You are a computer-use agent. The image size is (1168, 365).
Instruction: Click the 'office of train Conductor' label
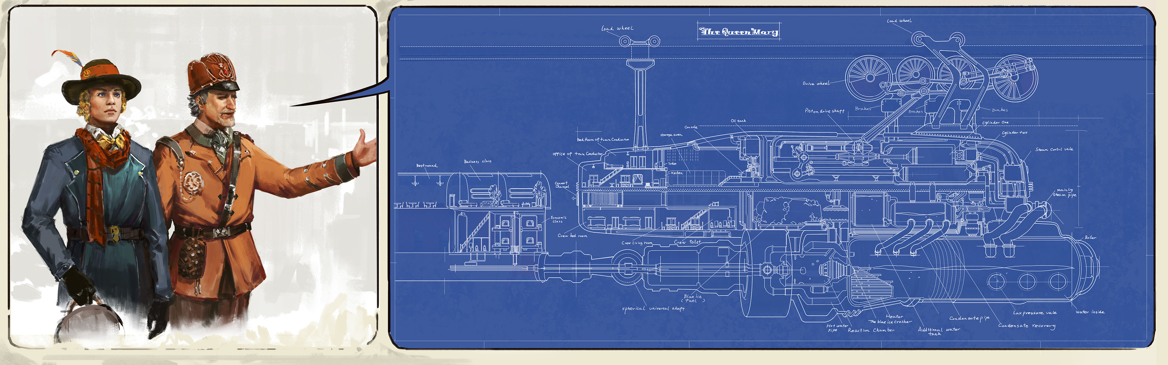coord(578,154)
